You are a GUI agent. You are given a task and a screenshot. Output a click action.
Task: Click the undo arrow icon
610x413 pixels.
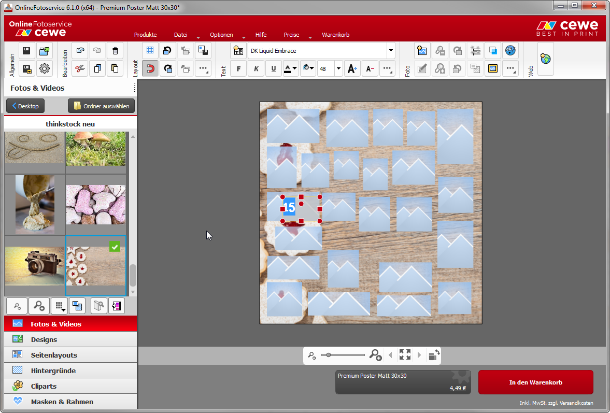point(80,51)
